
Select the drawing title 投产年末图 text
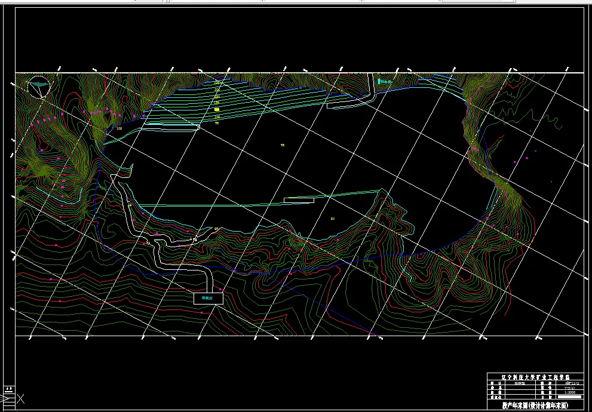point(535,405)
